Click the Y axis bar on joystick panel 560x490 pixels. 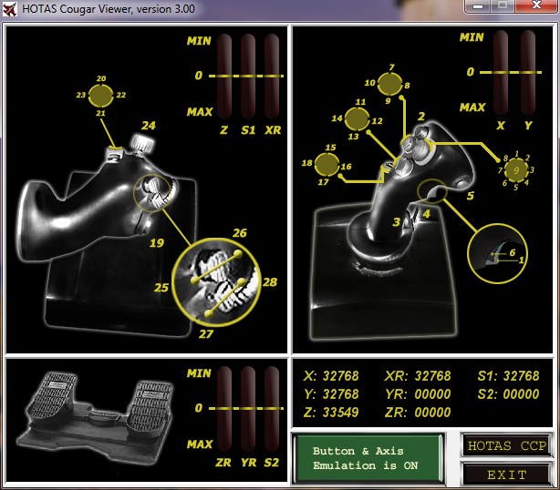[x=528, y=72]
